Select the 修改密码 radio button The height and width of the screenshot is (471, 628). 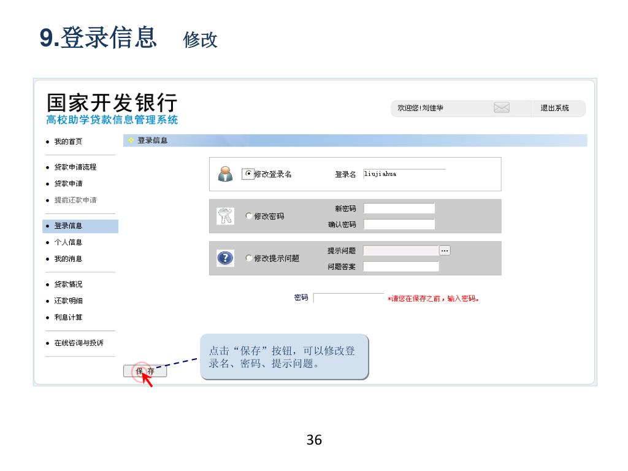point(249,216)
